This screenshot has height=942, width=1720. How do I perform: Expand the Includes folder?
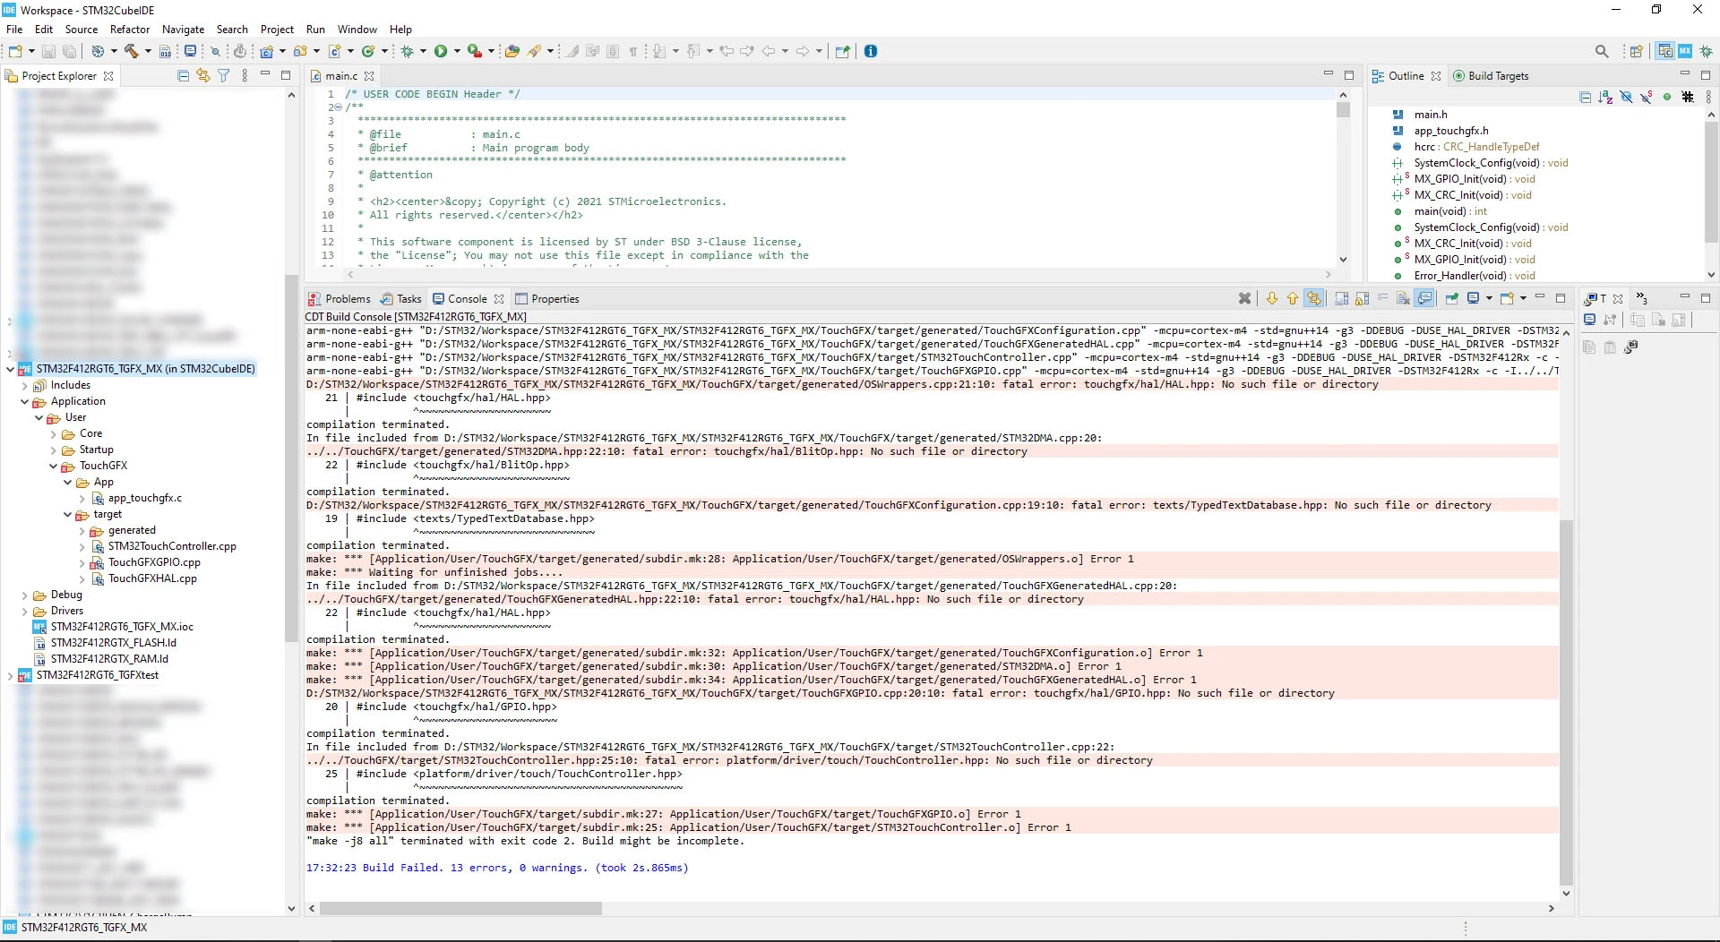(x=24, y=385)
